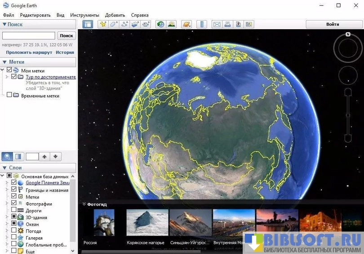Toggle the sunlight display icon
Image resolution: width=364 pixels, height=254 pixels.
[x=171, y=24]
